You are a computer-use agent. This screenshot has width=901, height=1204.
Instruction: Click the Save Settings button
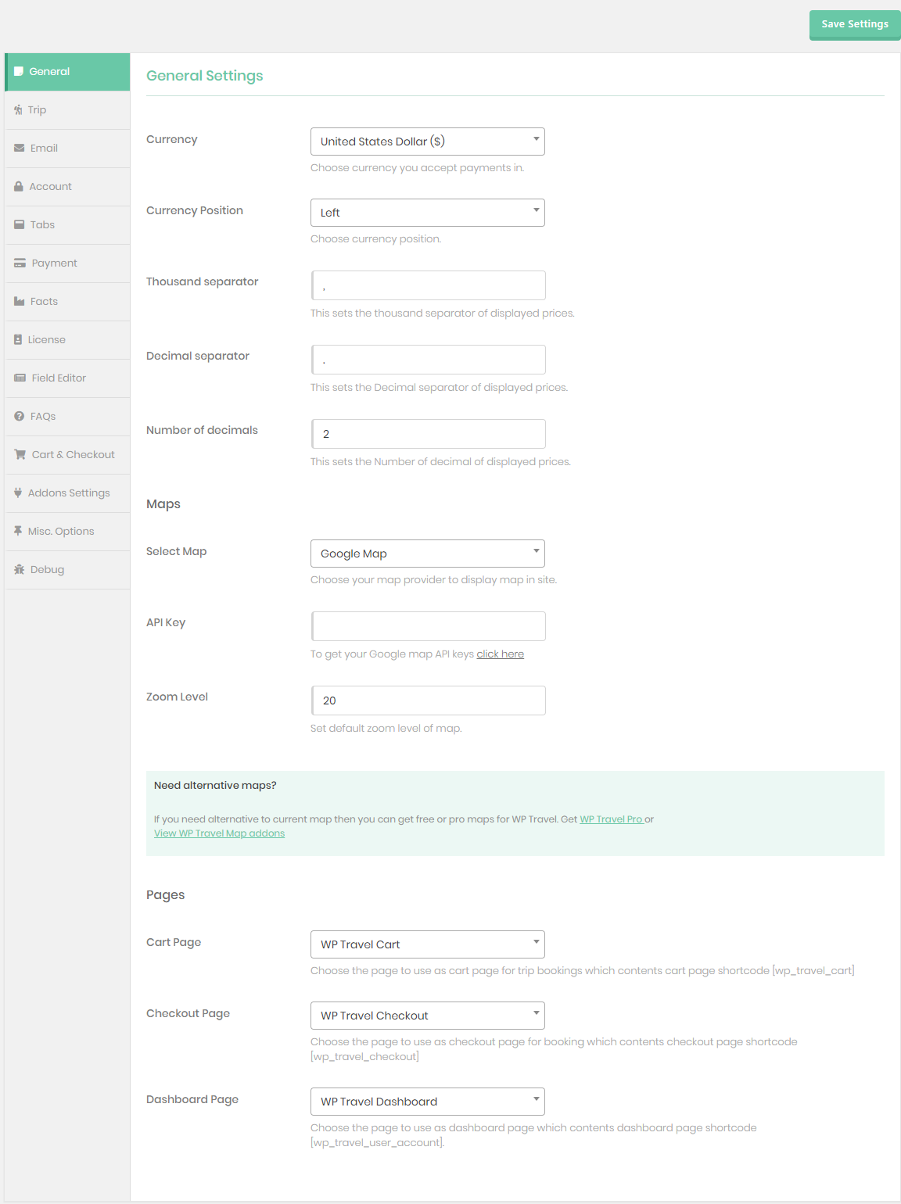click(x=854, y=24)
